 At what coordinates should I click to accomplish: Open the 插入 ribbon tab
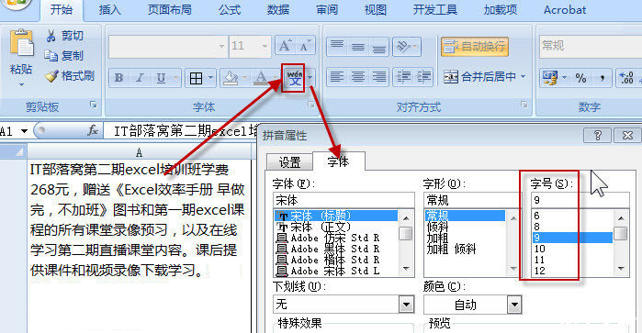click(x=109, y=10)
